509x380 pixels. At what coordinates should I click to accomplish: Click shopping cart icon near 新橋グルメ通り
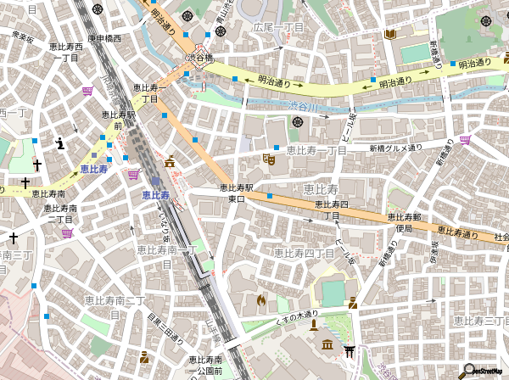465,140
